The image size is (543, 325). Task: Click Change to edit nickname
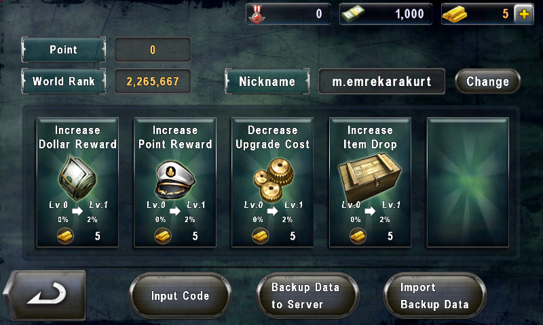[x=487, y=81]
